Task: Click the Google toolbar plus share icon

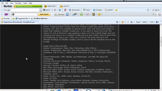Action: pyautogui.click(x=60, y=10)
